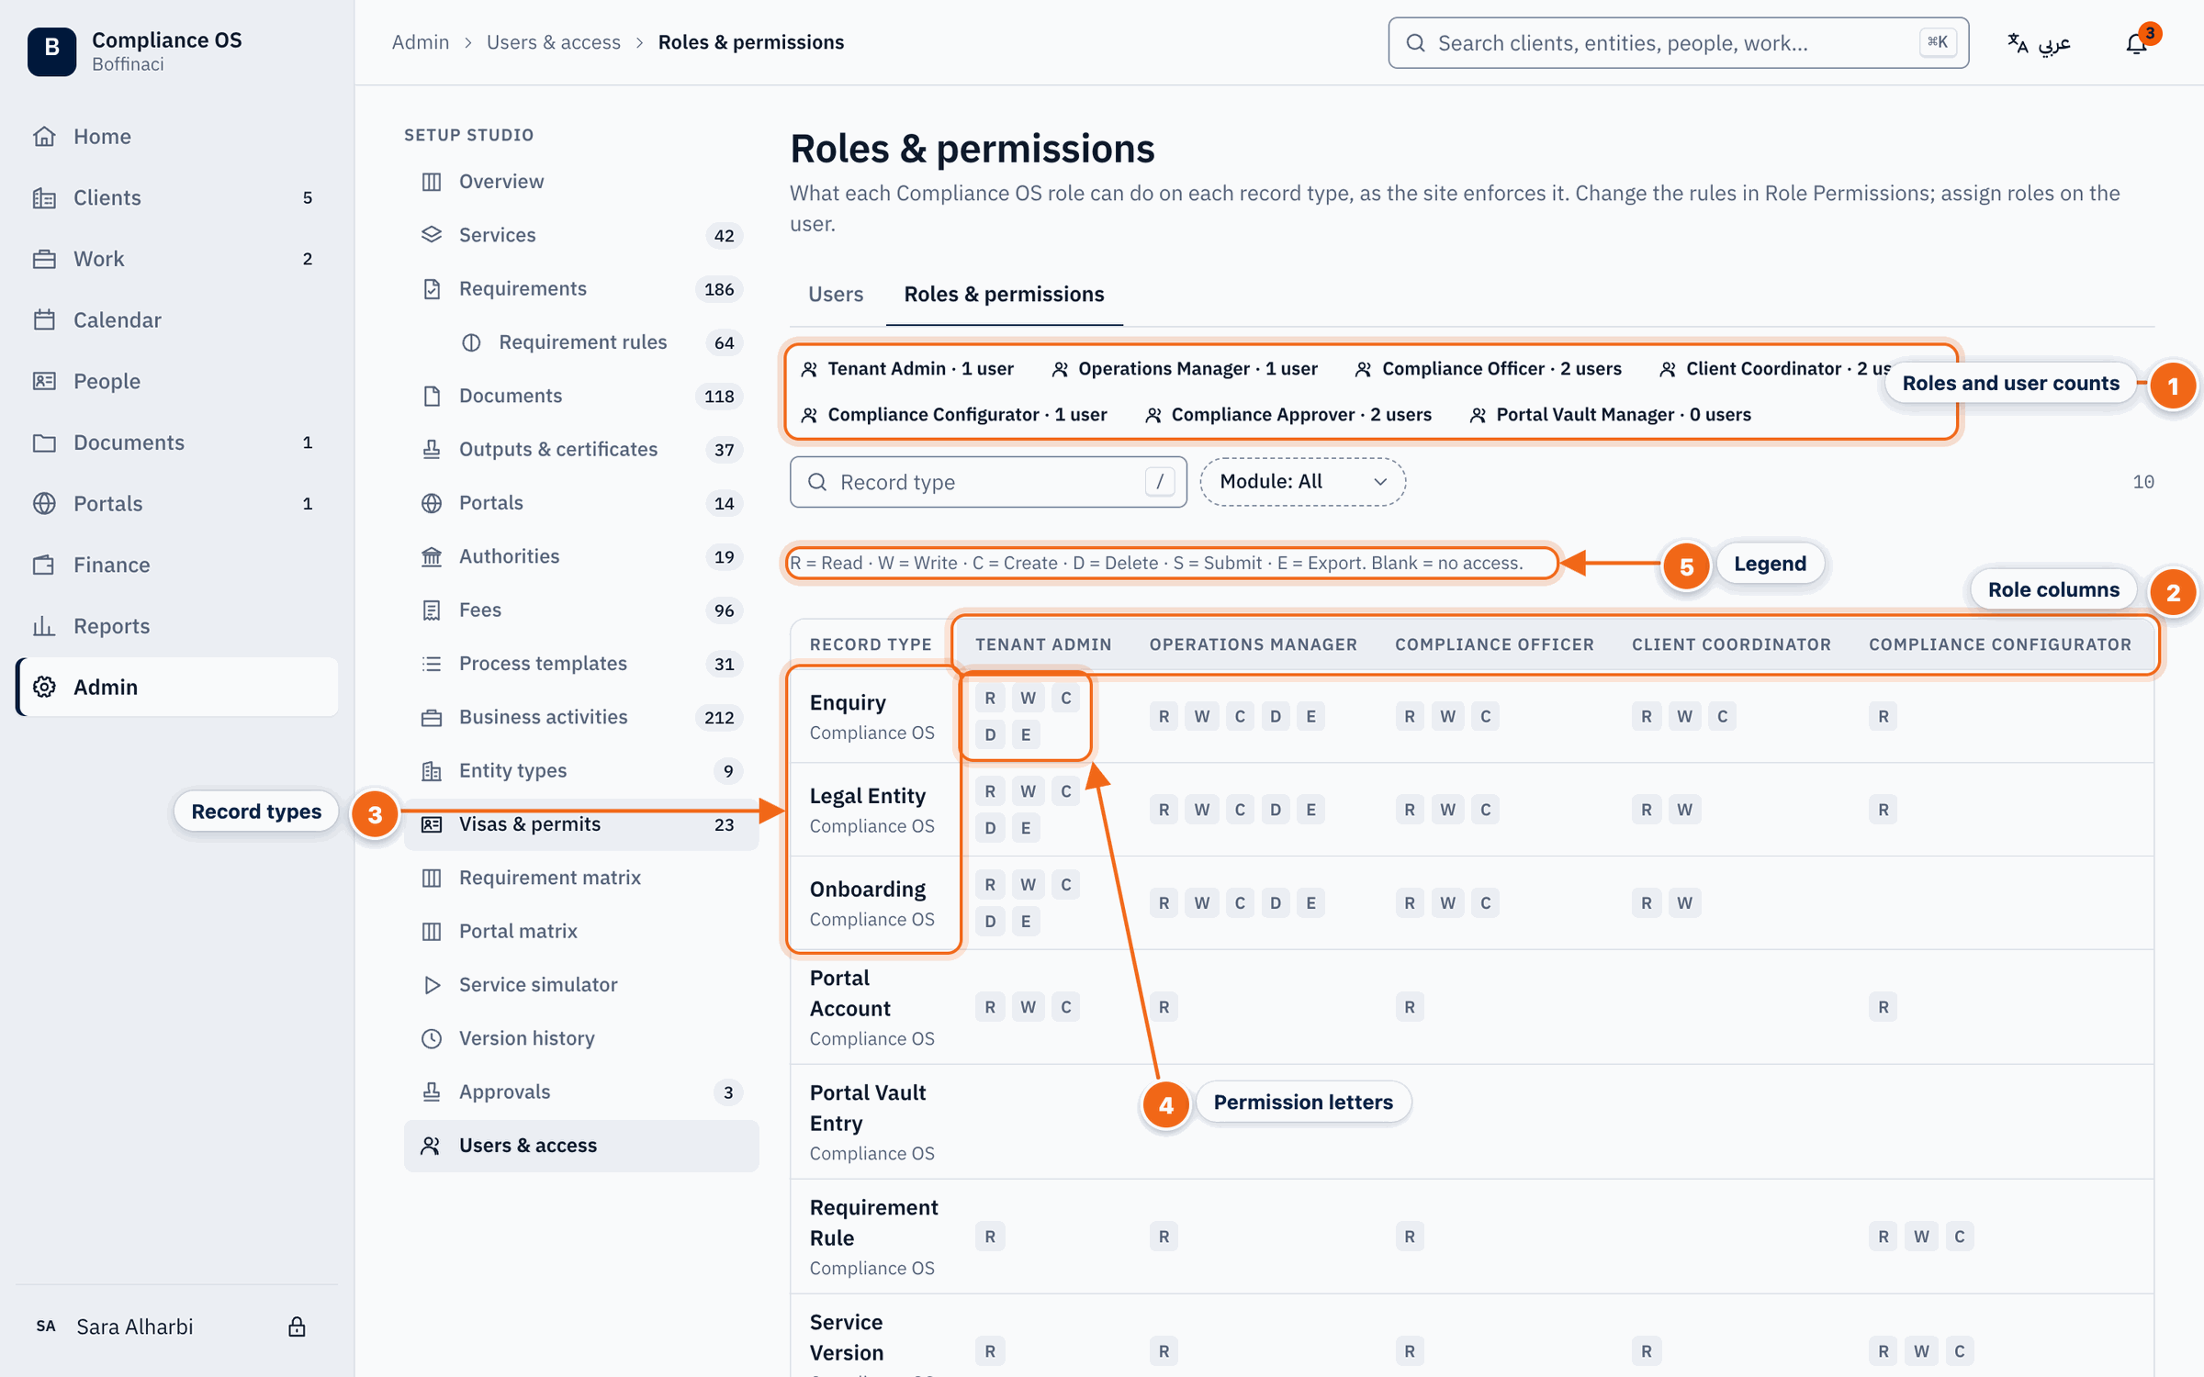This screenshot has width=2204, height=1377.
Task: Open Overview in Setup Studio
Action: pos(581,182)
